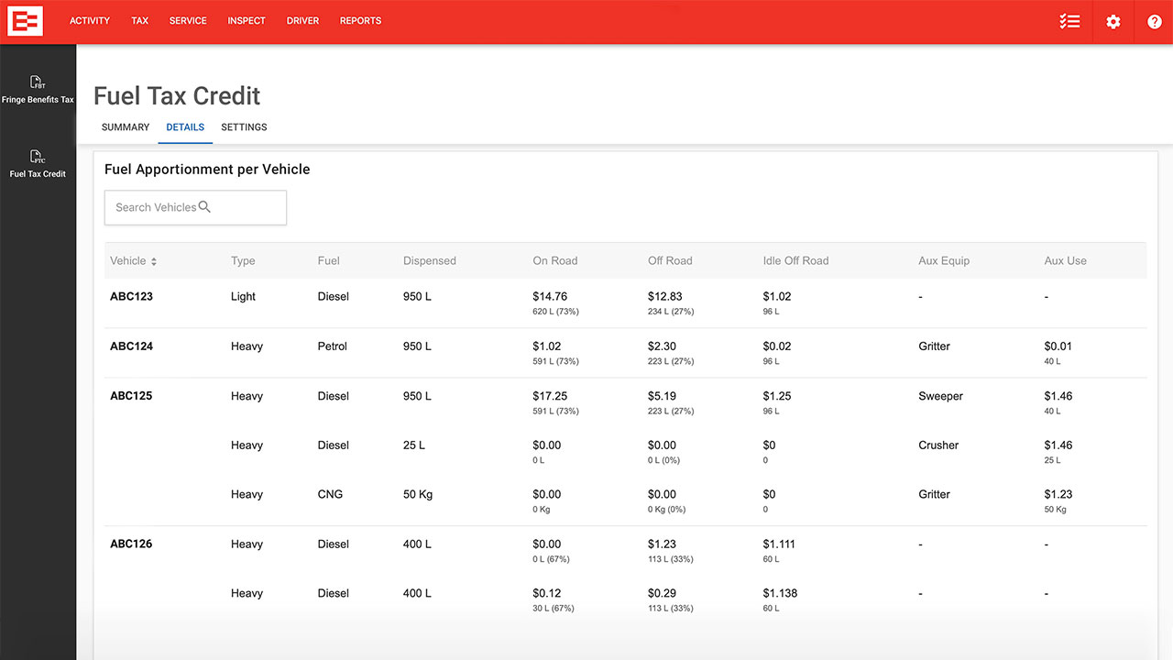Switch to the SETTINGS tab
This screenshot has height=660, width=1173.
(244, 127)
